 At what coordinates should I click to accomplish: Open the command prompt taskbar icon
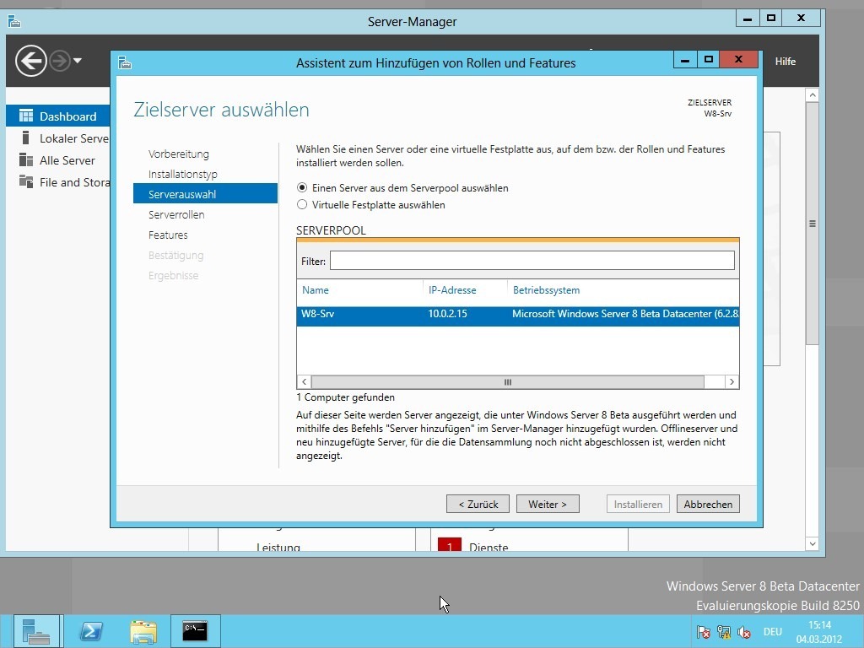[x=195, y=631]
